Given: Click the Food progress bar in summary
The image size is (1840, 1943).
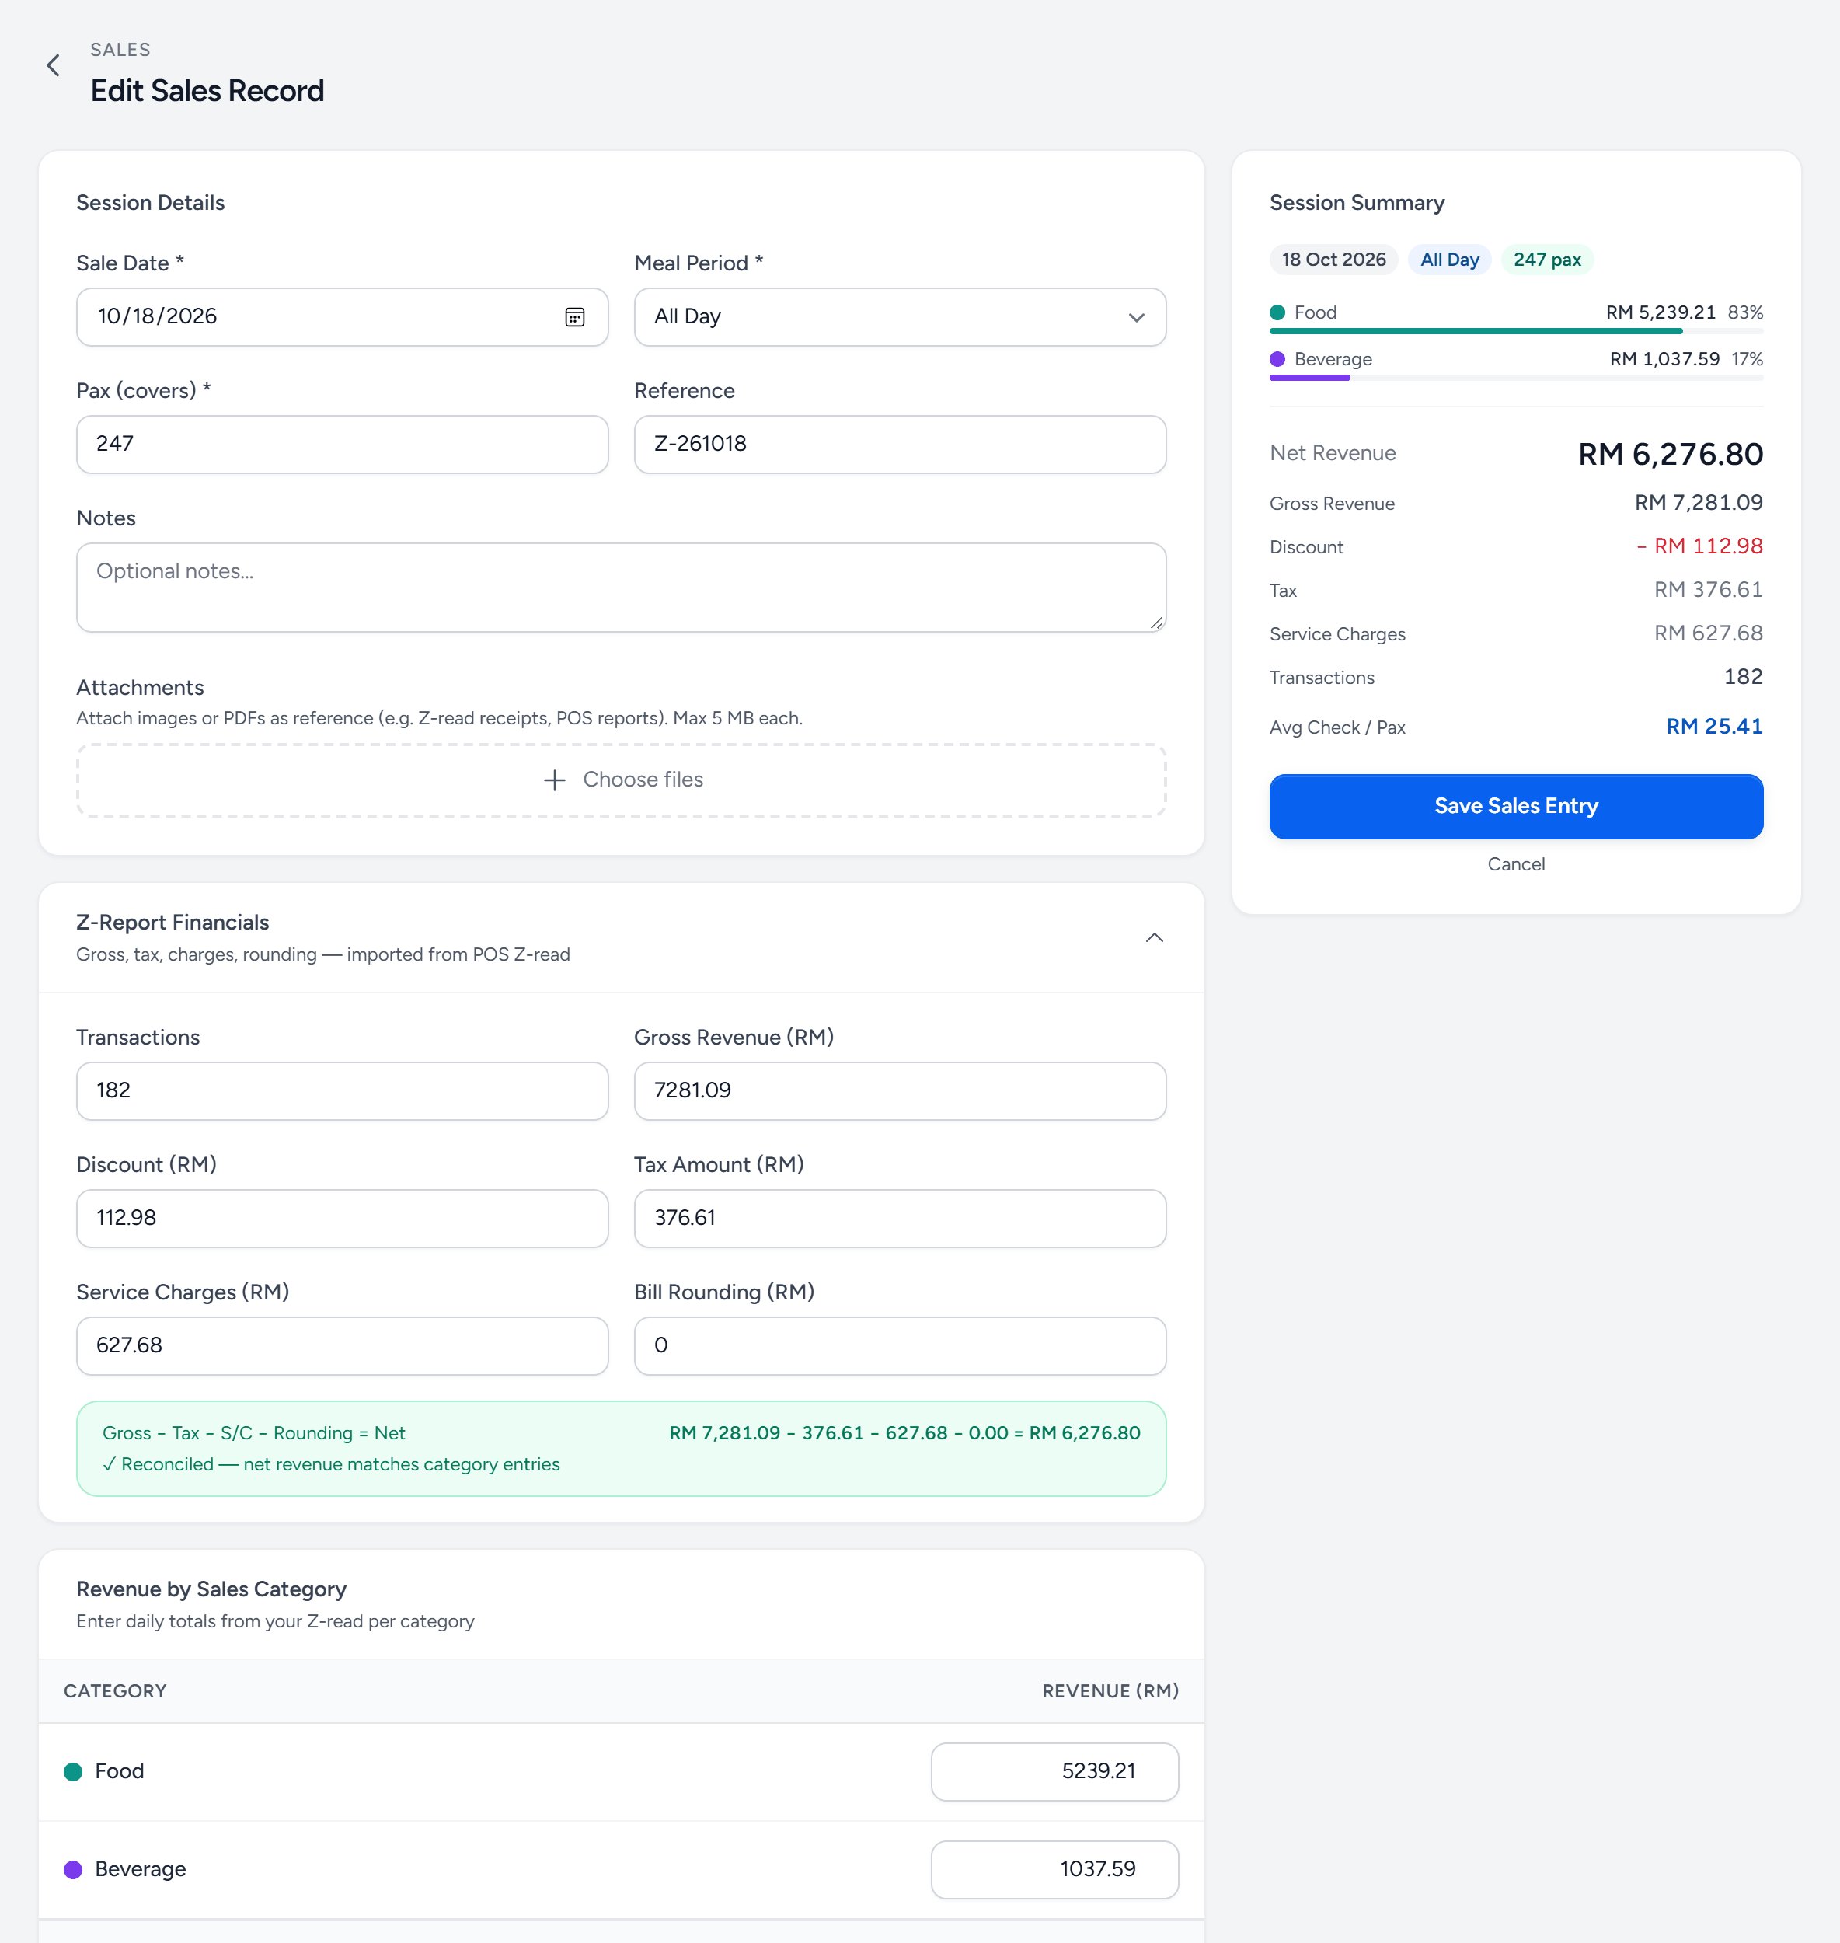Looking at the screenshot, I should (1515, 332).
